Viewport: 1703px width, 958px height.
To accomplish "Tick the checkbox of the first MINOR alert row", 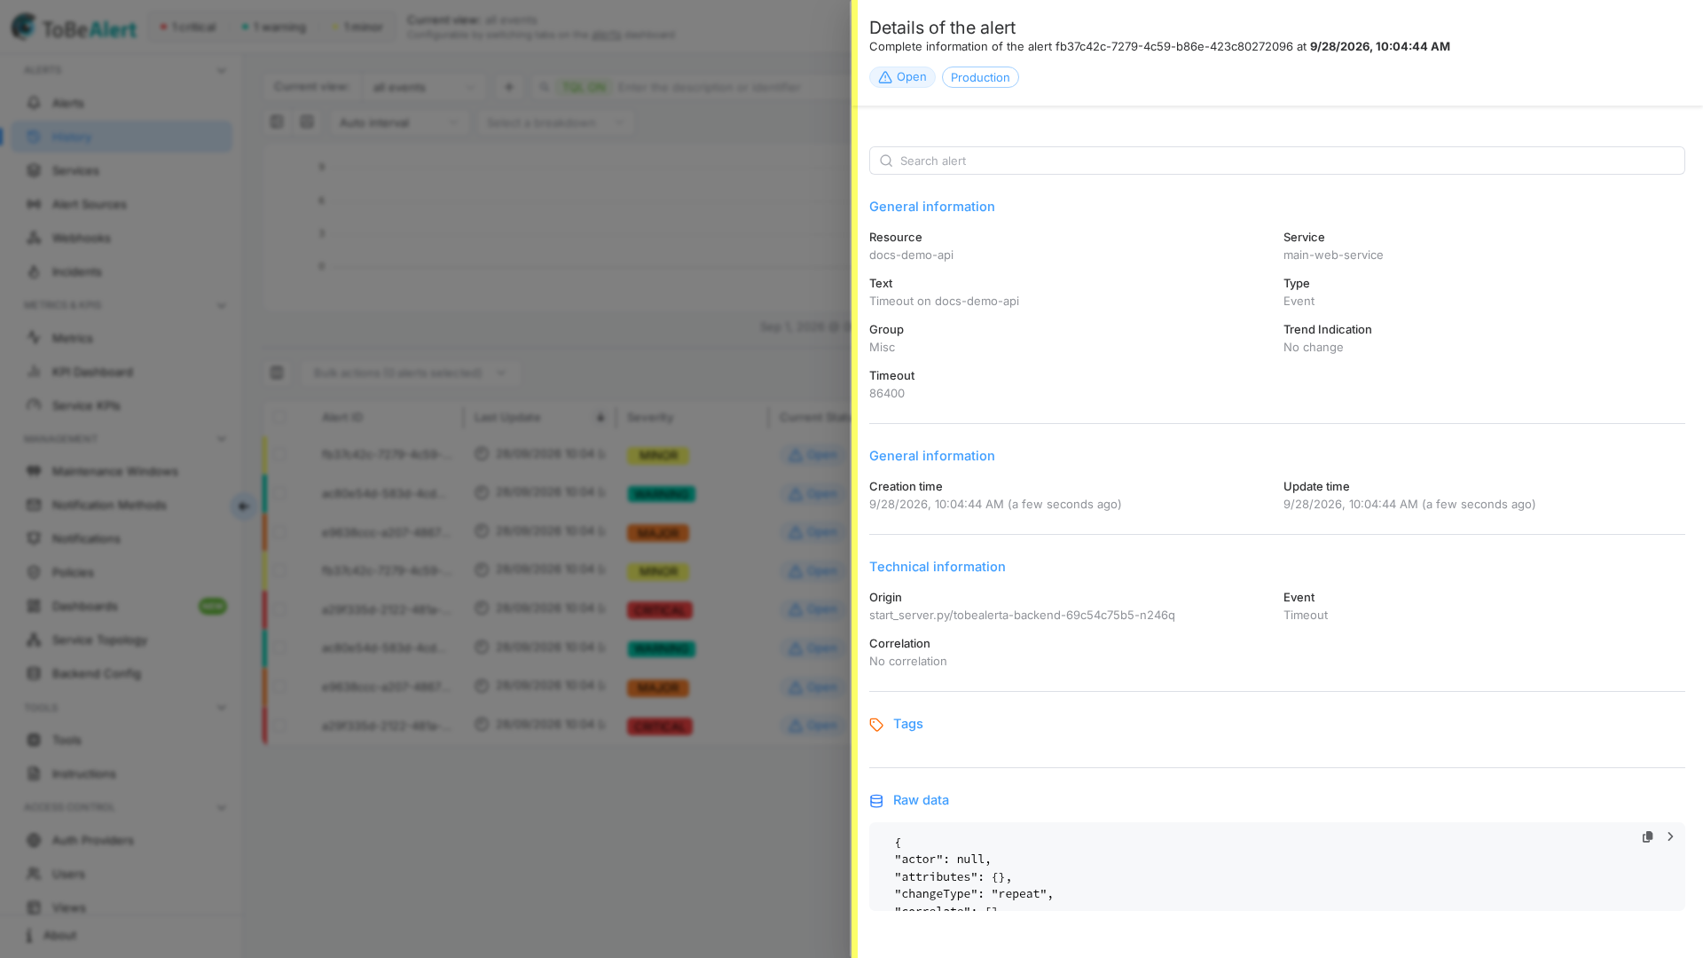I will (x=279, y=454).
